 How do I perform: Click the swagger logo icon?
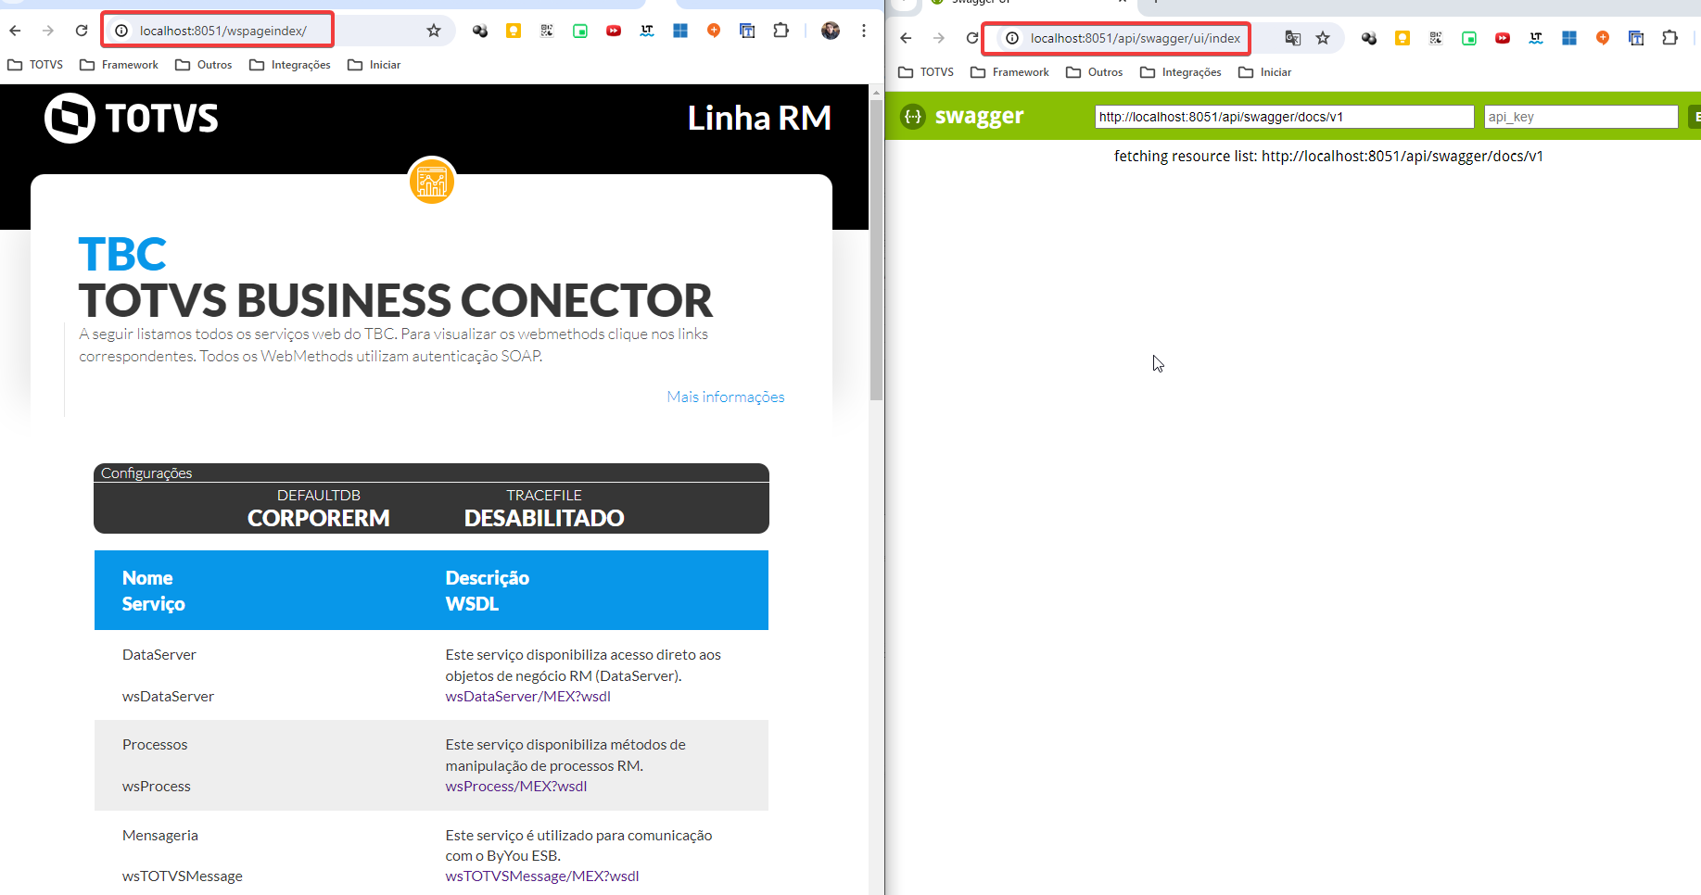913,117
